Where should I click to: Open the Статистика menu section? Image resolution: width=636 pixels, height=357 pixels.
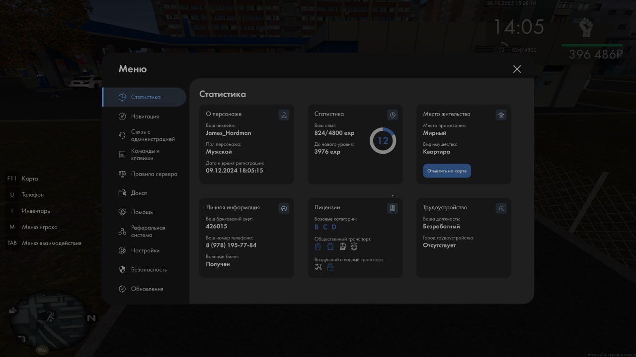click(x=144, y=97)
